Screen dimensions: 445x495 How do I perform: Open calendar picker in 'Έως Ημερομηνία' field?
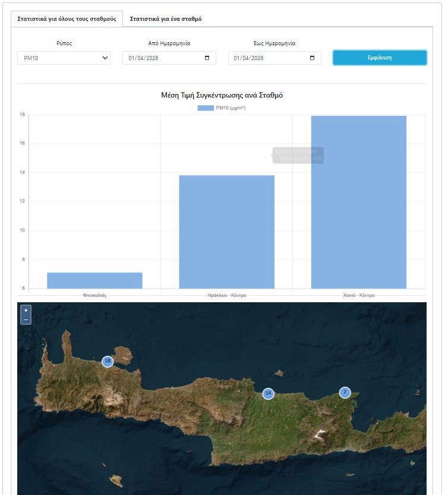click(x=312, y=58)
